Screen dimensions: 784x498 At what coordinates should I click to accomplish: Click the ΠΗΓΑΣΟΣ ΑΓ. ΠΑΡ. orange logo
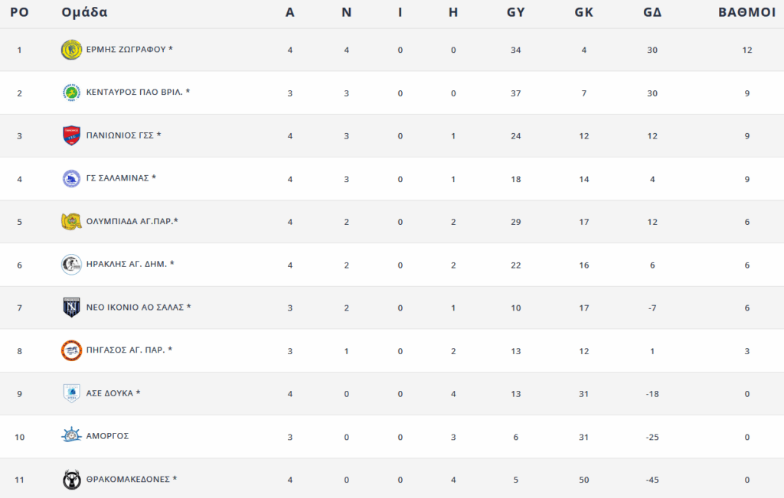point(71,350)
